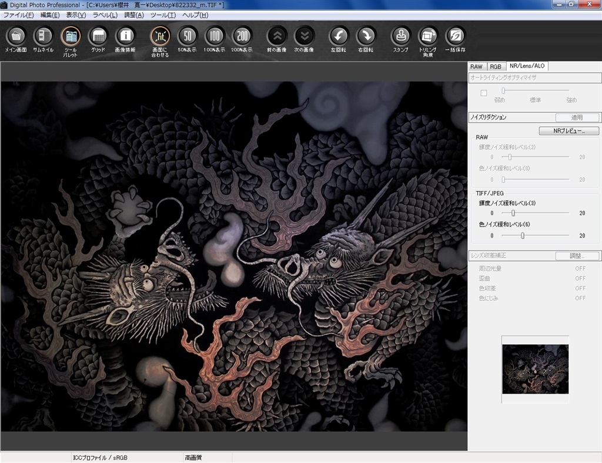Image resolution: width=602 pixels, height=463 pixels.
Task: Open the ツール(T) menu
Action: click(163, 15)
